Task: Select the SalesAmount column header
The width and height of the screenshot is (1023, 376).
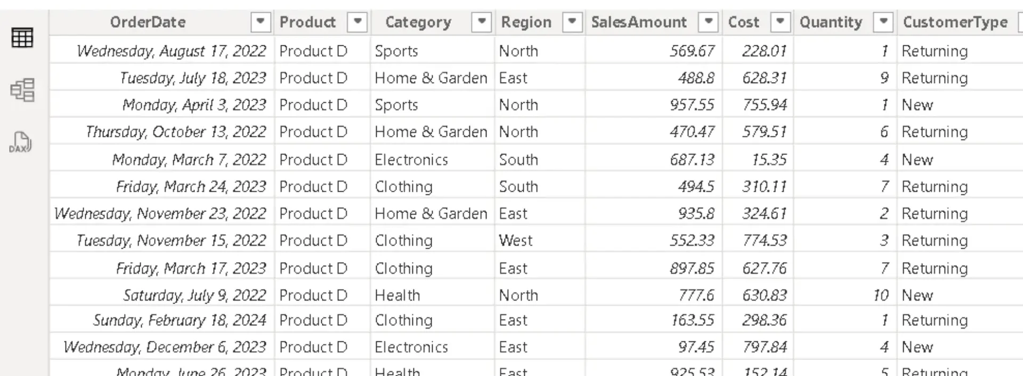Action: coord(638,22)
